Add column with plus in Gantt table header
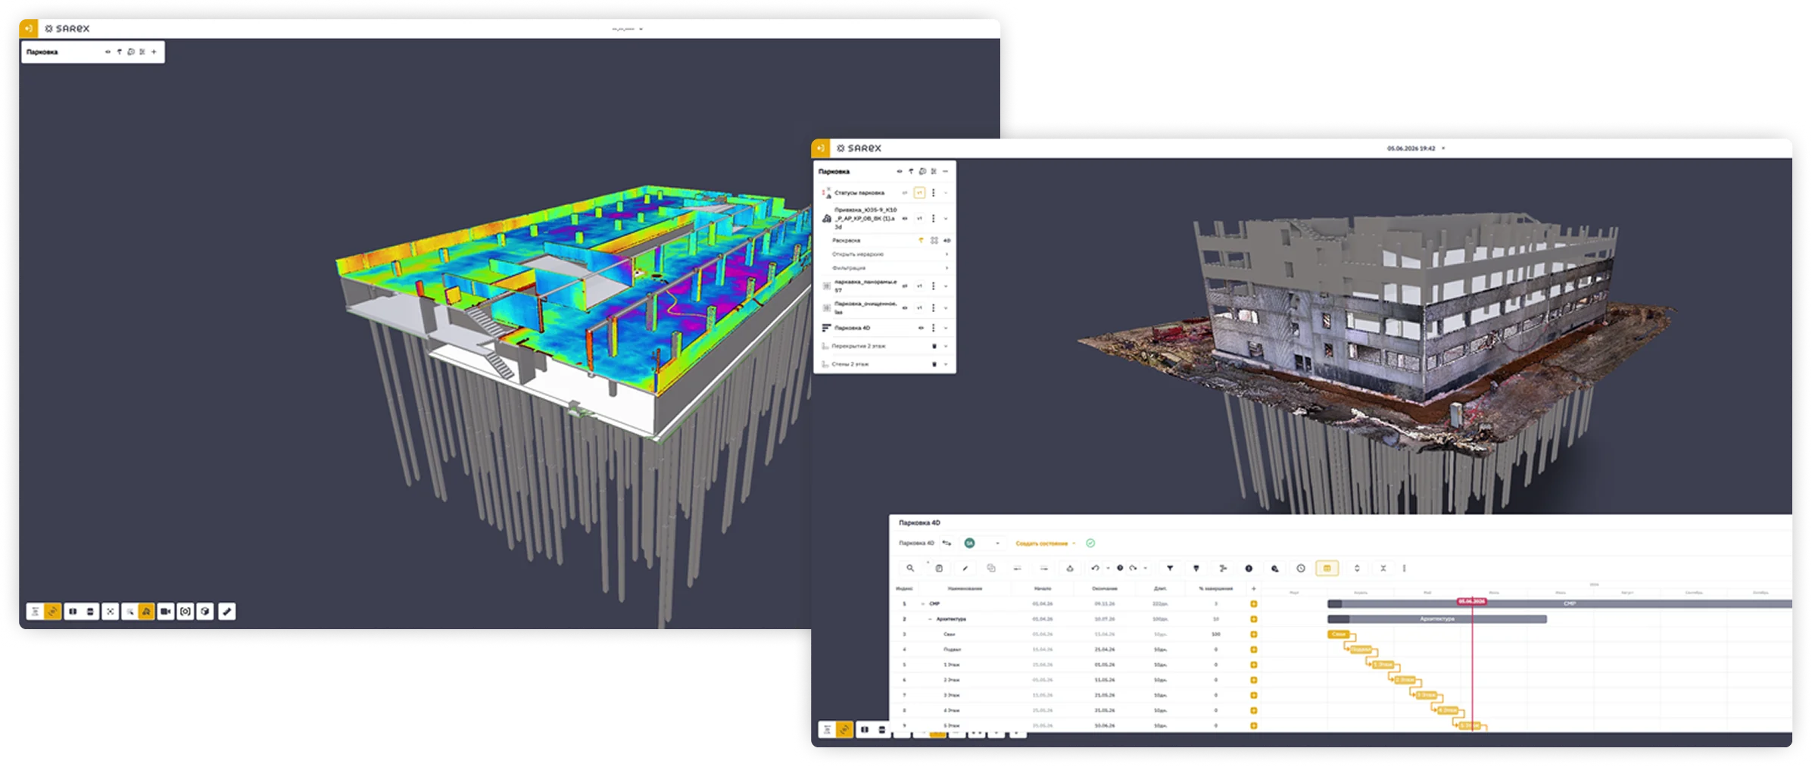This screenshot has width=1812, height=767. [x=1254, y=588]
